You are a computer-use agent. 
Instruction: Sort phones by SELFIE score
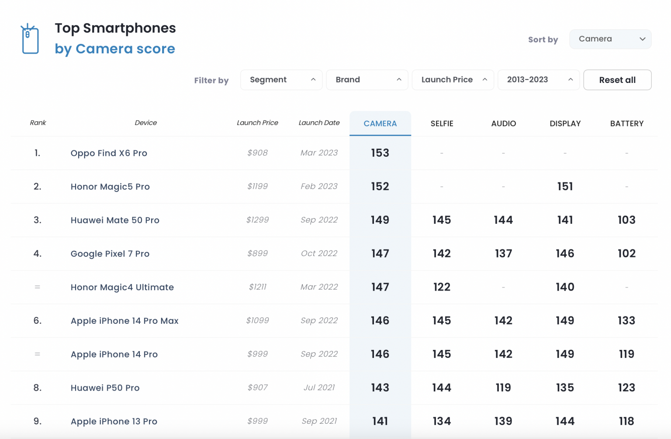coord(442,123)
